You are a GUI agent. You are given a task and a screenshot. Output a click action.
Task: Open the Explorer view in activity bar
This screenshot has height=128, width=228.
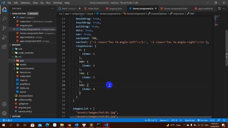click(x=4, y=10)
